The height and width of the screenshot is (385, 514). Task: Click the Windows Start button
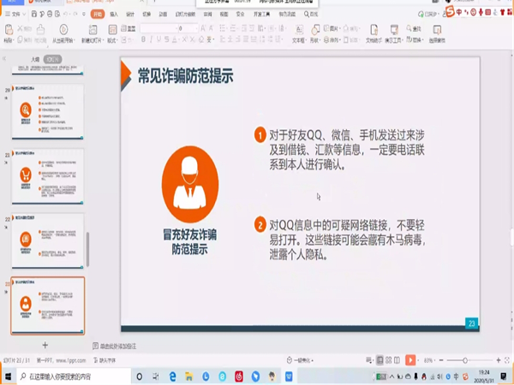(7, 376)
